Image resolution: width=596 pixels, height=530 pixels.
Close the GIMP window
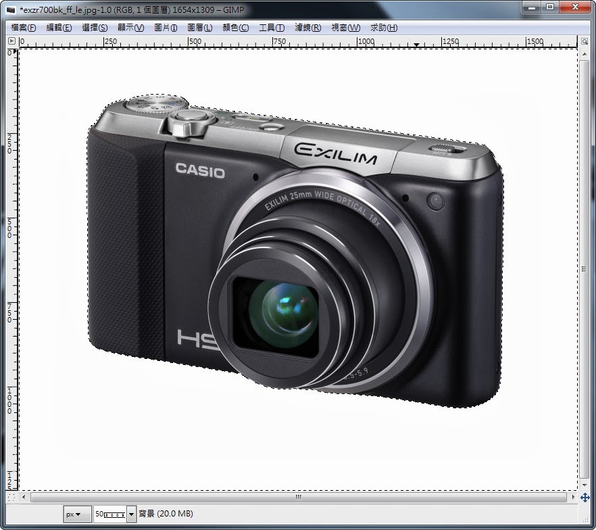tap(575, 7)
